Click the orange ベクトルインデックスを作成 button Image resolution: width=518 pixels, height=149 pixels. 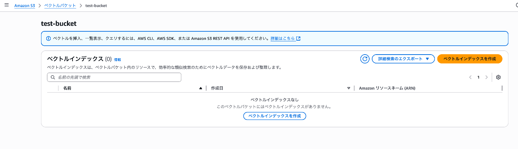pyautogui.click(x=470, y=59)
